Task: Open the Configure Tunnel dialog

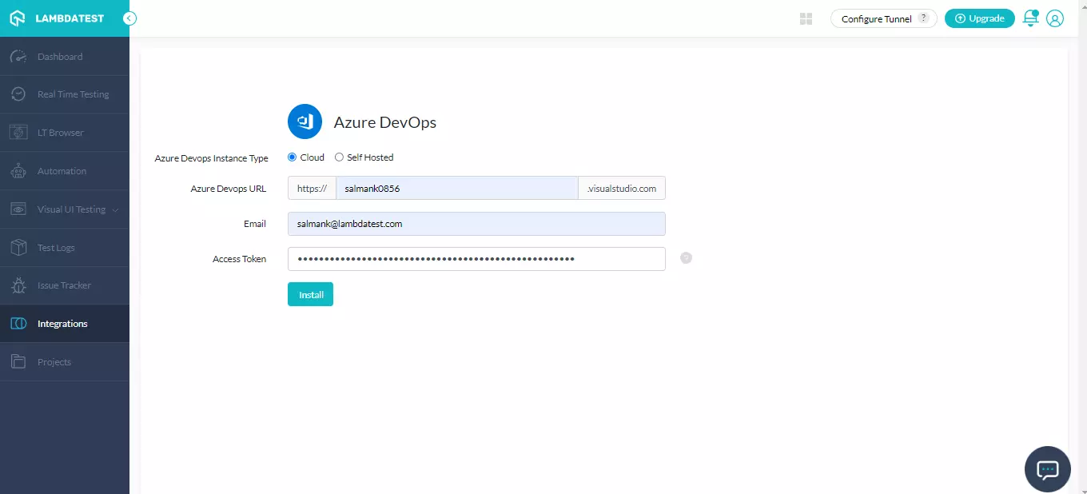Action: point(878,18)
